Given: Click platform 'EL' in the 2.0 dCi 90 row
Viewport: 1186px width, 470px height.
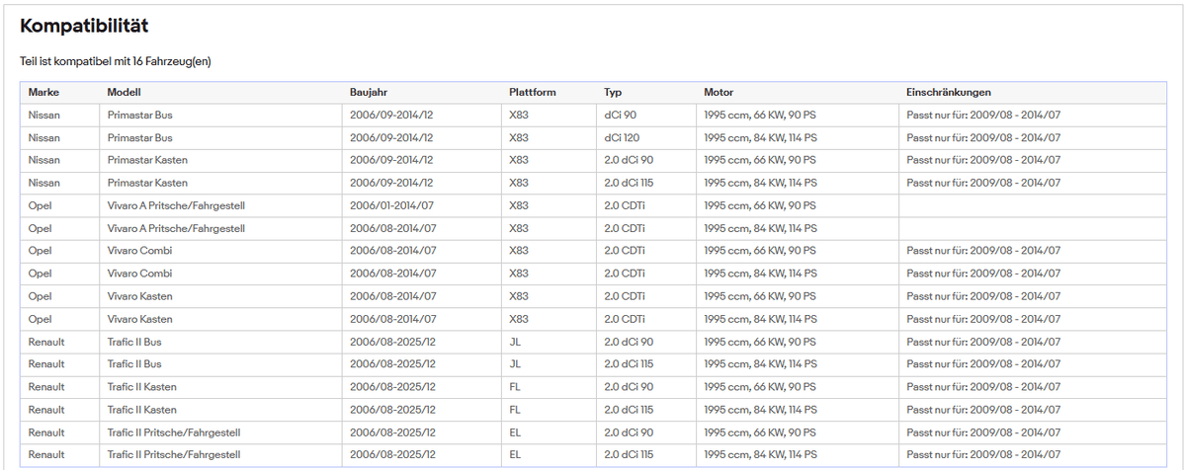Looking at the screenshot, I should click(514, 432).
